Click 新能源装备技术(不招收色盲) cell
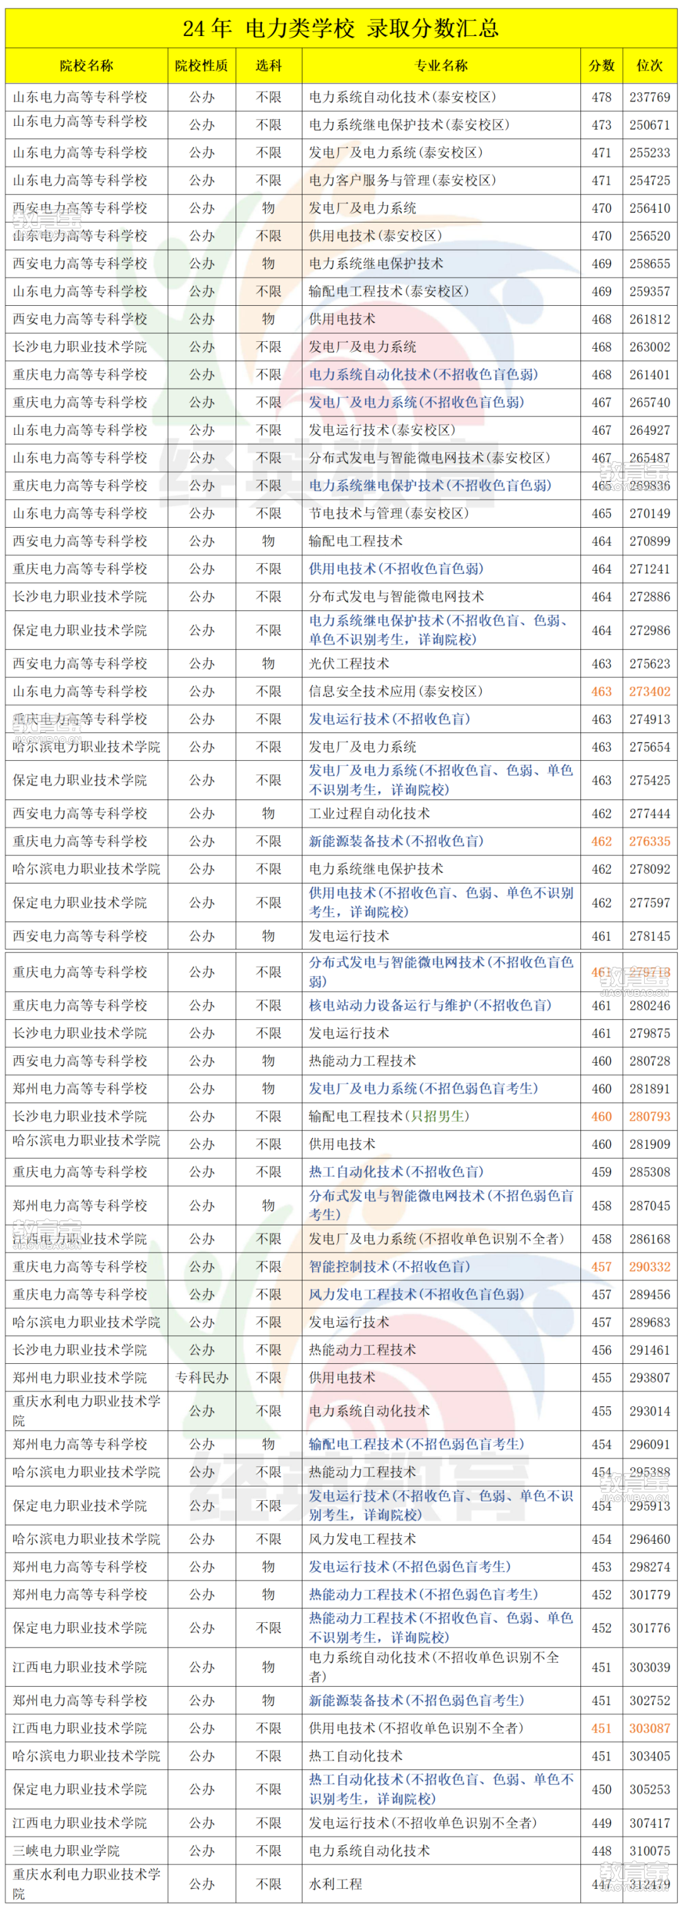The width and height of the screenshot is (682, 1906). coord(396,841)
